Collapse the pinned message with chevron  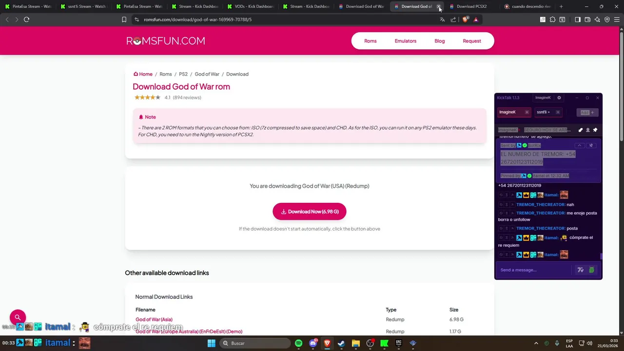point(580,145)
